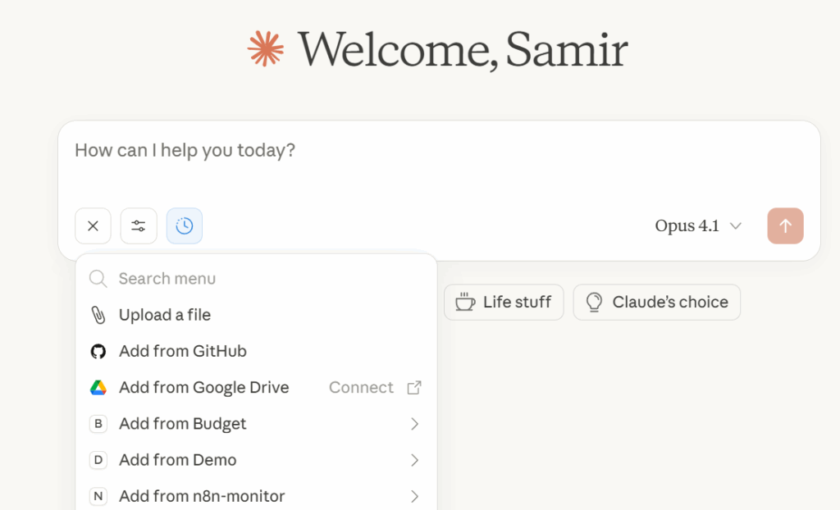Open the search and tools sliders button
The height and width of the screenshot is (510, 840).
tap(139, 226)
